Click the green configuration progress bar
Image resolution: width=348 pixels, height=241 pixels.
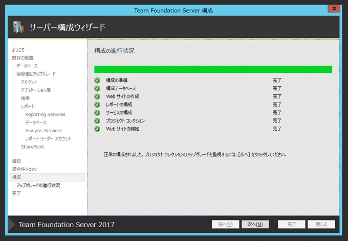pos(213,69)
